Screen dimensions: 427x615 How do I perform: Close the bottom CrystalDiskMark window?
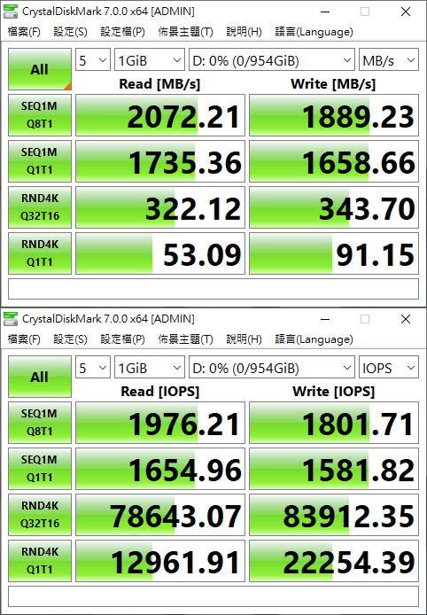(406, 319)
